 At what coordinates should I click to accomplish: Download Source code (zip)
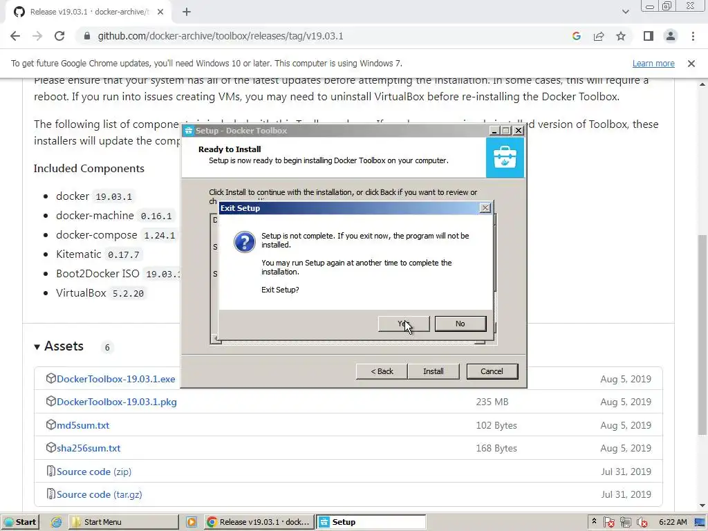coord(94,472)
